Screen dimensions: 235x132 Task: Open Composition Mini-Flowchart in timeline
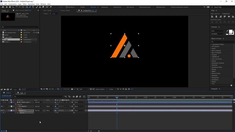[65, 97]
